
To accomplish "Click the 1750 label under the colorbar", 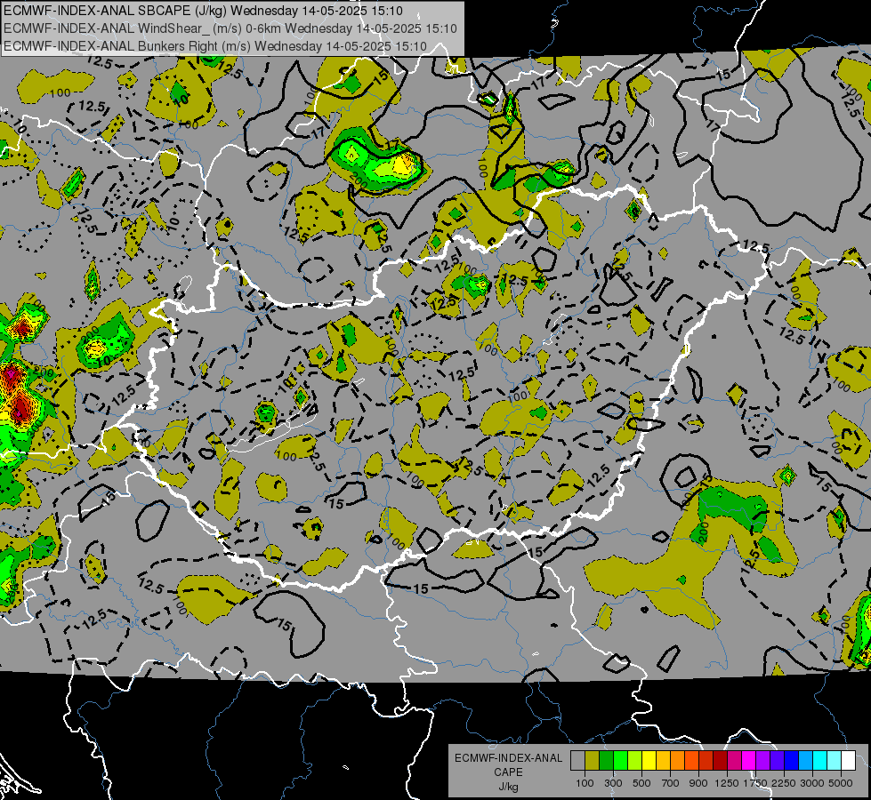I will tap(755, 783).
